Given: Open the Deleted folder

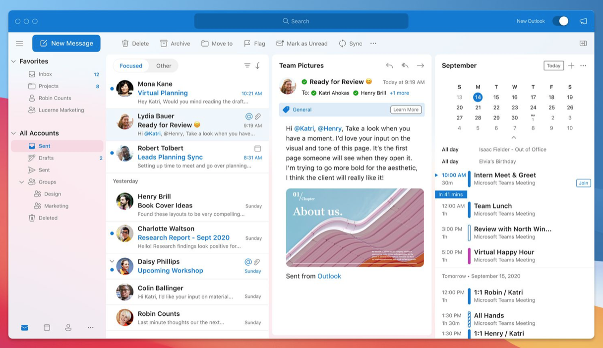Looking at the screenshot, I should coord(57,218).
